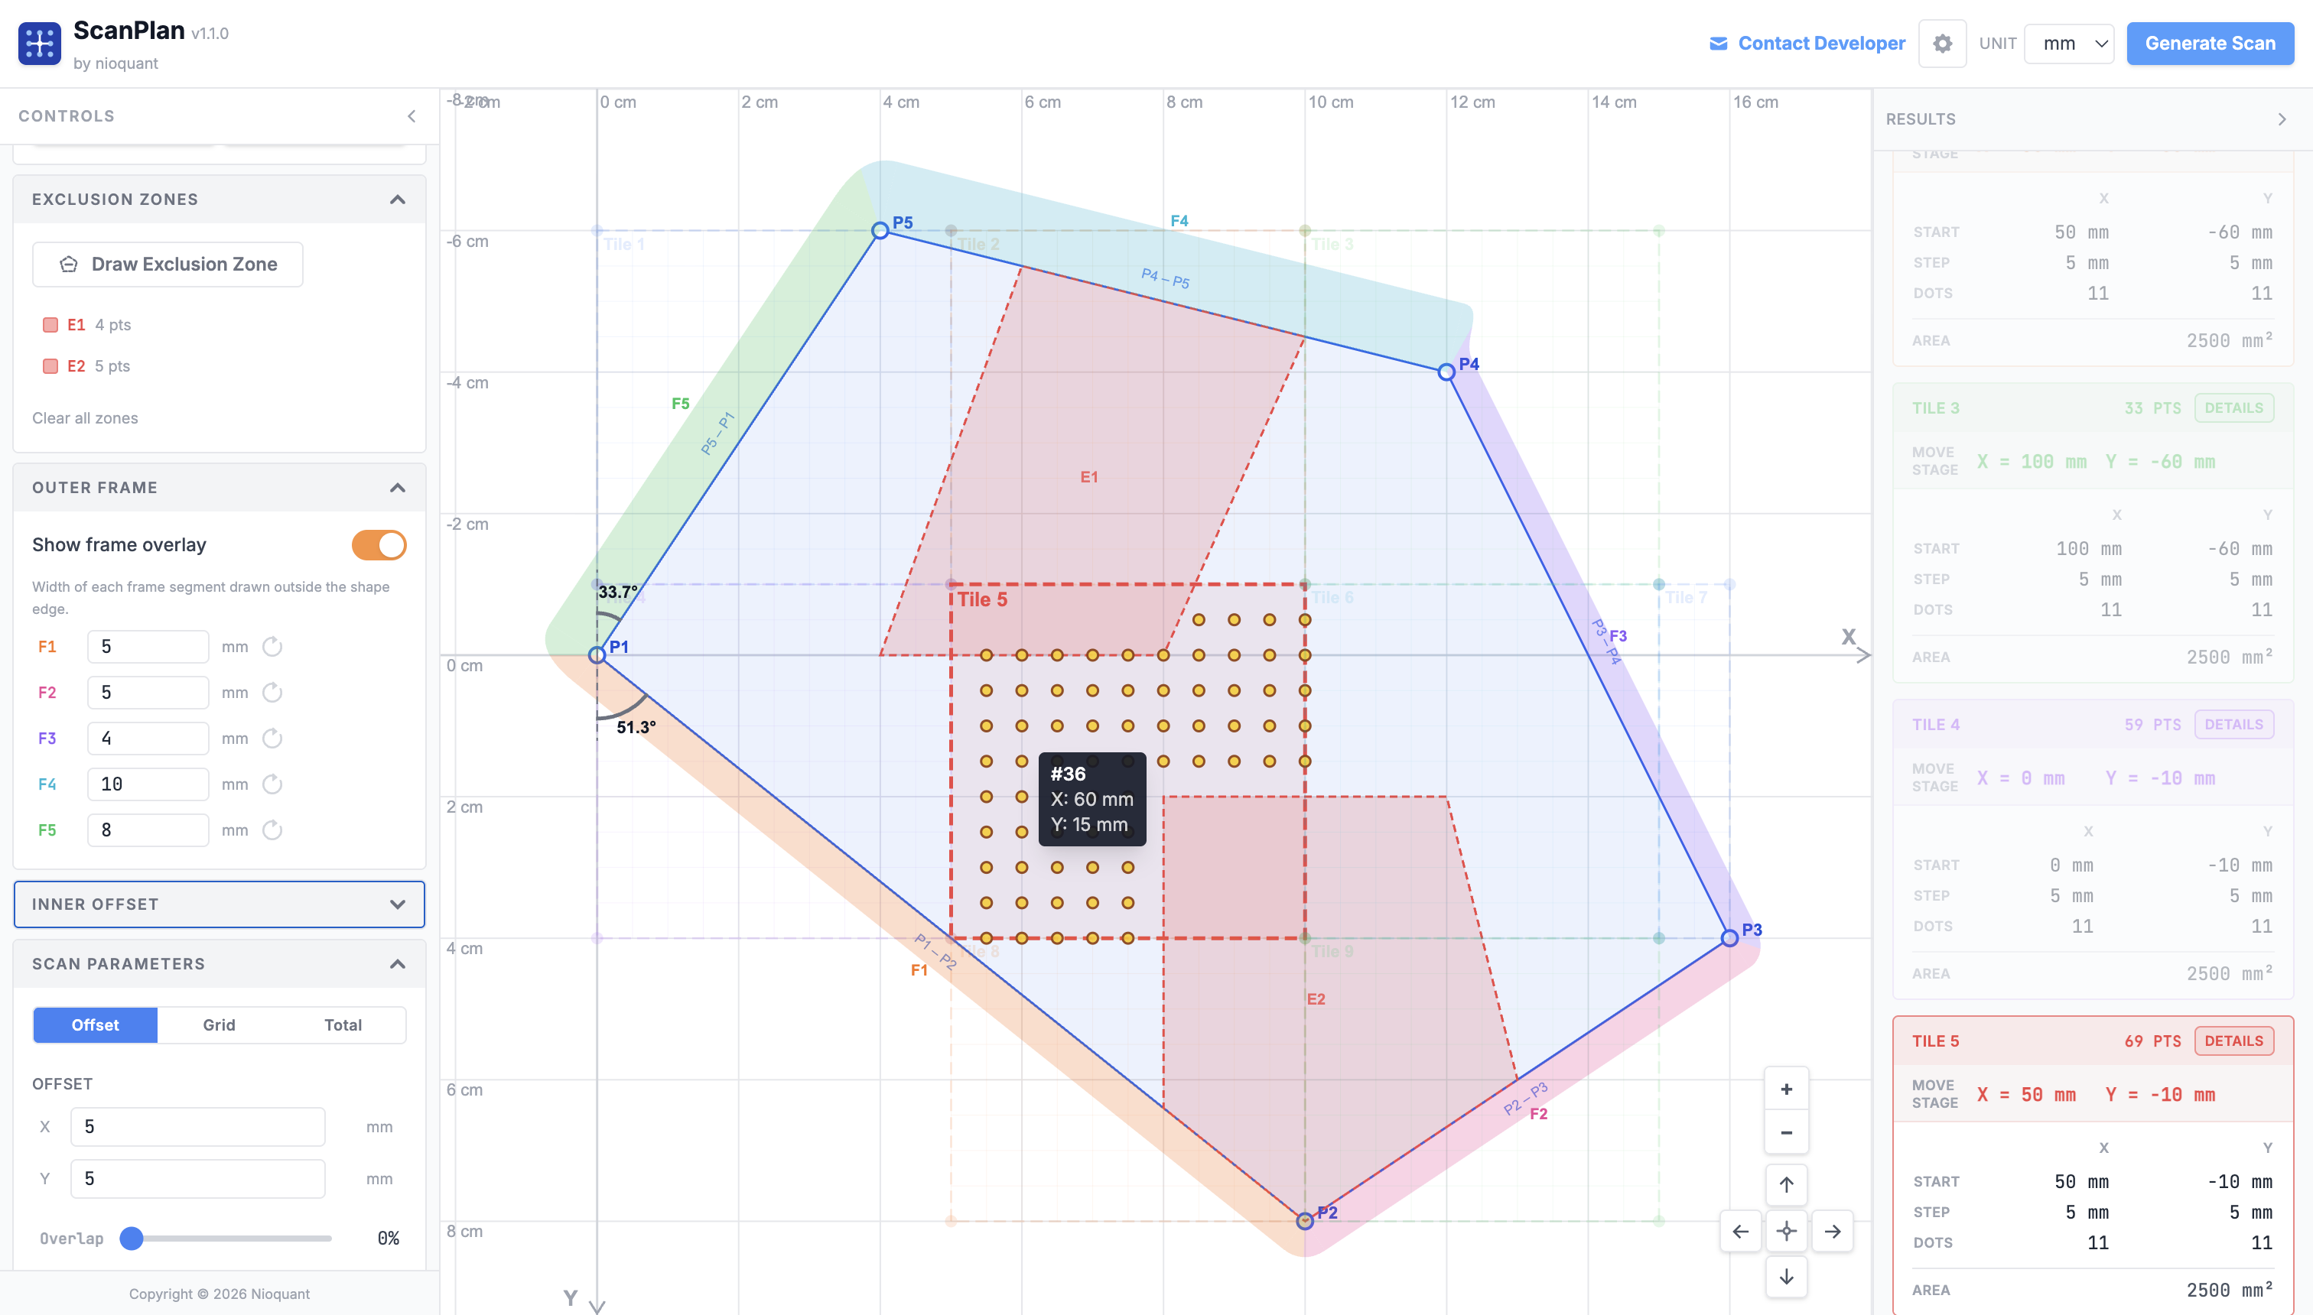Click Clear all zones link
Image resolution: width=2313 pixels, height=1315 pixels.
(x=85, y=418)
